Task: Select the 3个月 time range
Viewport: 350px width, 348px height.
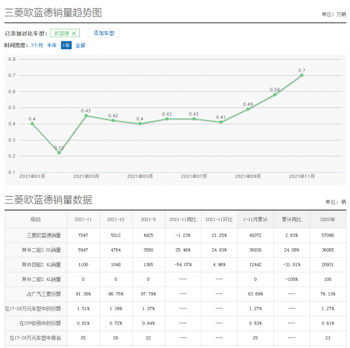Action: [x=37, y=46]
